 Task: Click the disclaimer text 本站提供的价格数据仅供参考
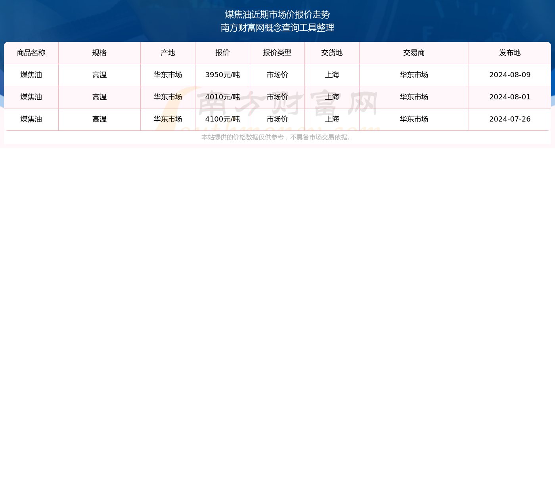click(243, 137)
